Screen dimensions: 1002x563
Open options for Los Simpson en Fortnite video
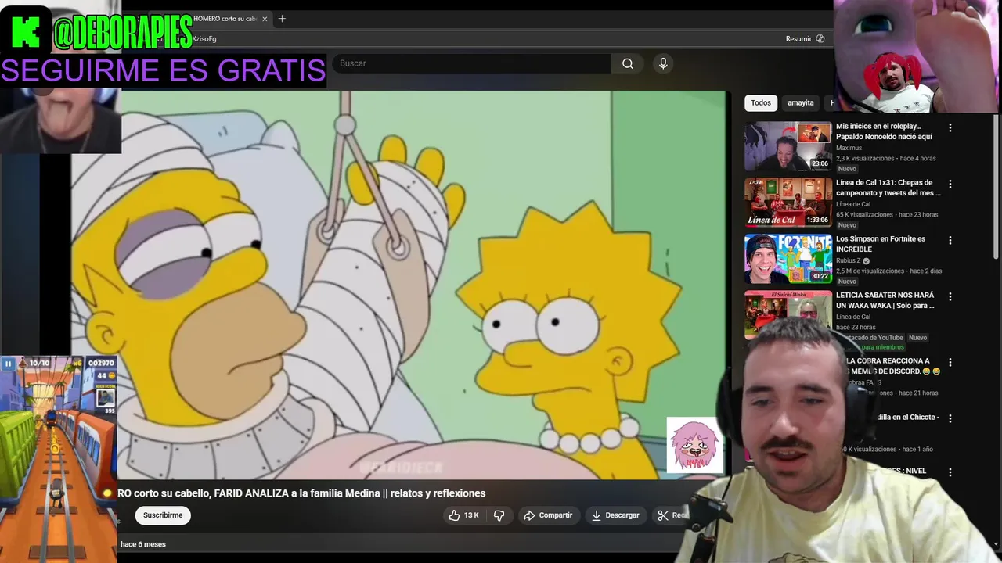[950, 240]
